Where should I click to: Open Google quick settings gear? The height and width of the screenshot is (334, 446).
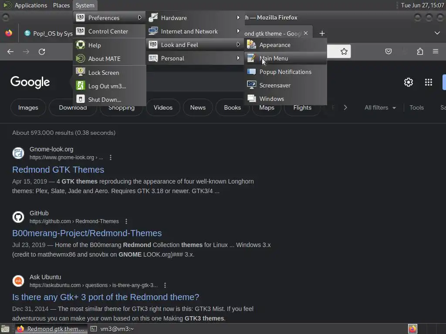[409, 82]
